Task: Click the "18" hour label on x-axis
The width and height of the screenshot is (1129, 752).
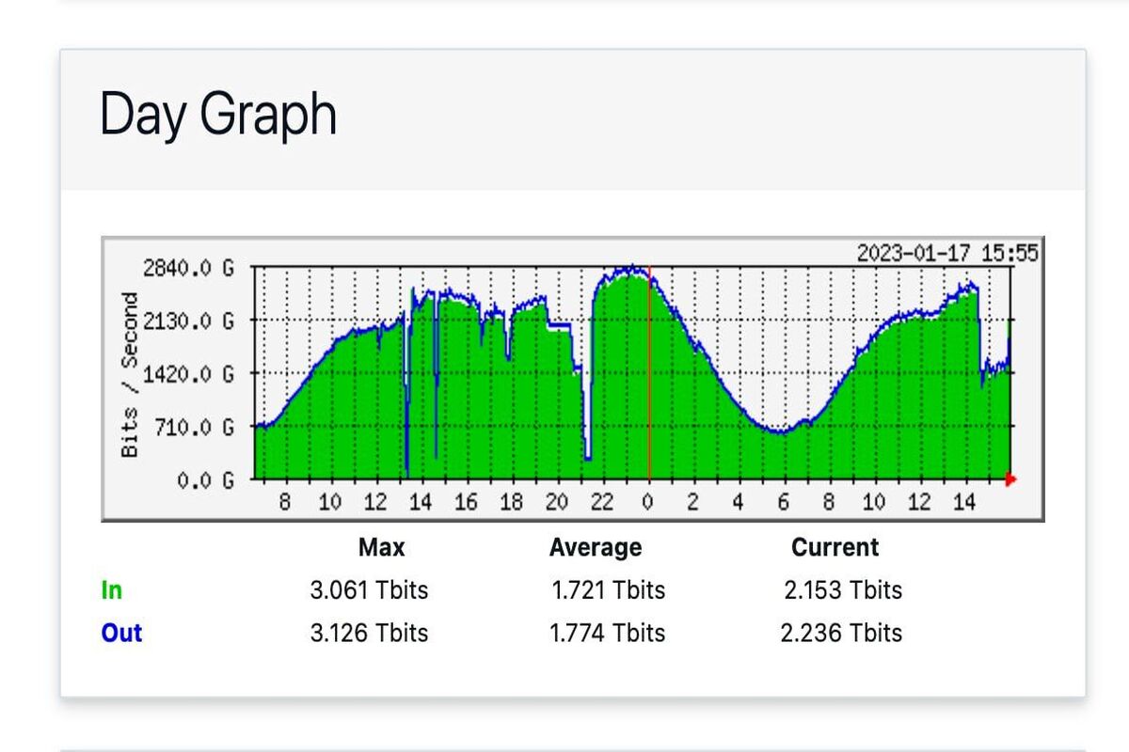Action: 511,503
